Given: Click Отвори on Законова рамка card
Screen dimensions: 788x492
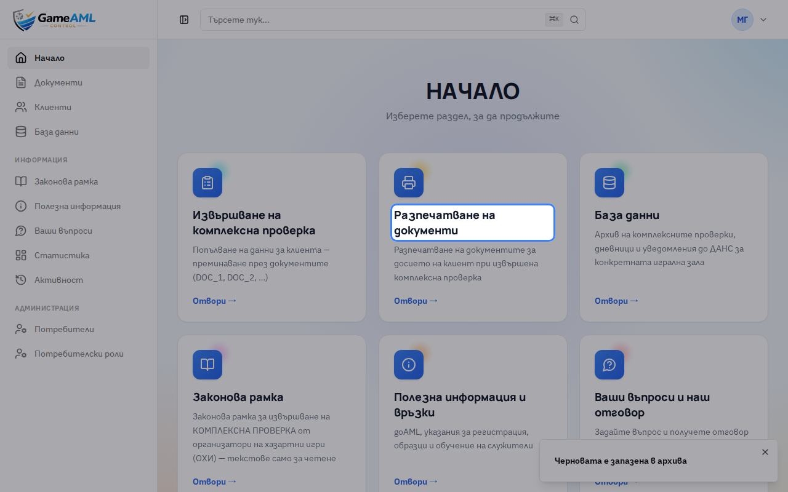Looking at the screenshot, I should [x=214, y=482].
